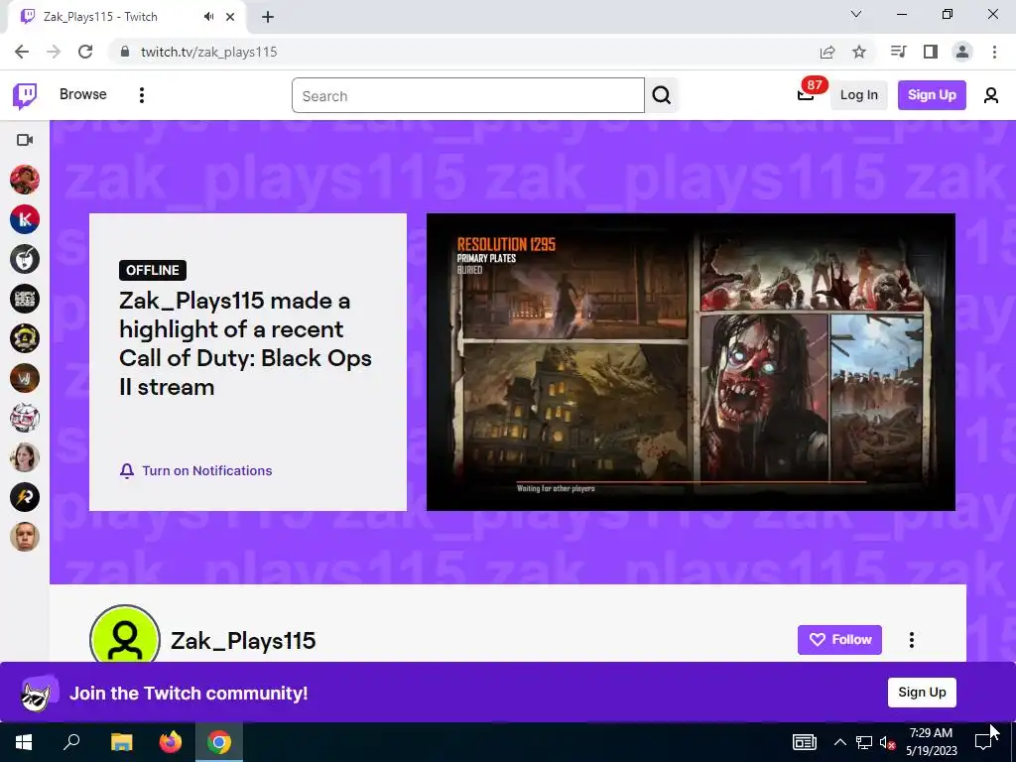Image resolution: width=1016 pixels, height=762 pixels.
Task: Go back in the browser
Action: point(22,52)
